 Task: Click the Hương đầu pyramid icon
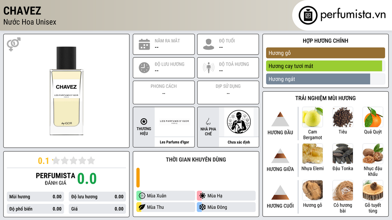[280, 119]
